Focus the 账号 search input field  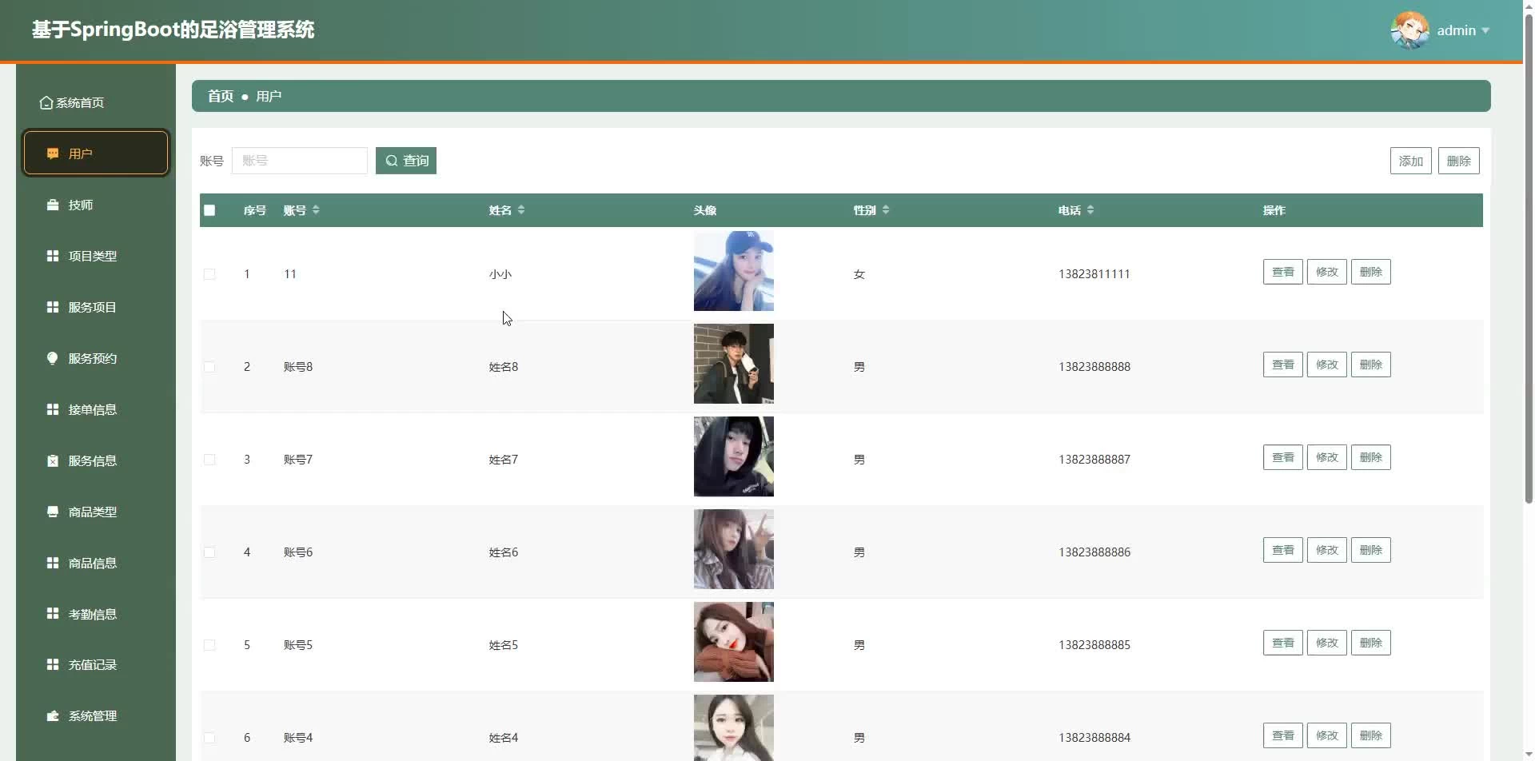pos(300,161)
